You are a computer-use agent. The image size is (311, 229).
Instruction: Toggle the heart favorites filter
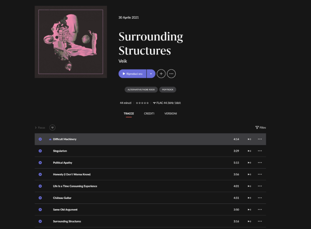52,128
